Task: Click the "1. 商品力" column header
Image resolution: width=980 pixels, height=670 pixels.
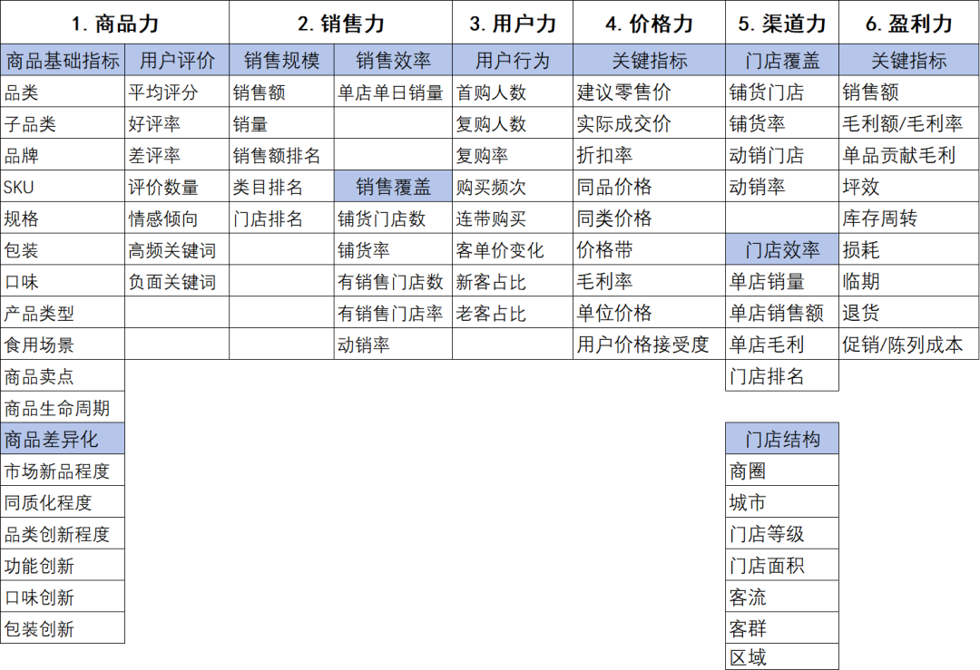Action: [x=115, y=23]
